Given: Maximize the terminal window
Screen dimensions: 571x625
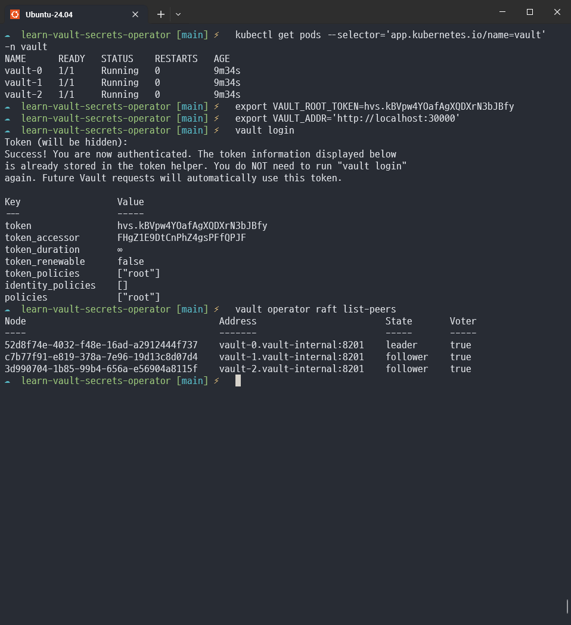Looking at the screenshot, I should click(x=529, y=12).
